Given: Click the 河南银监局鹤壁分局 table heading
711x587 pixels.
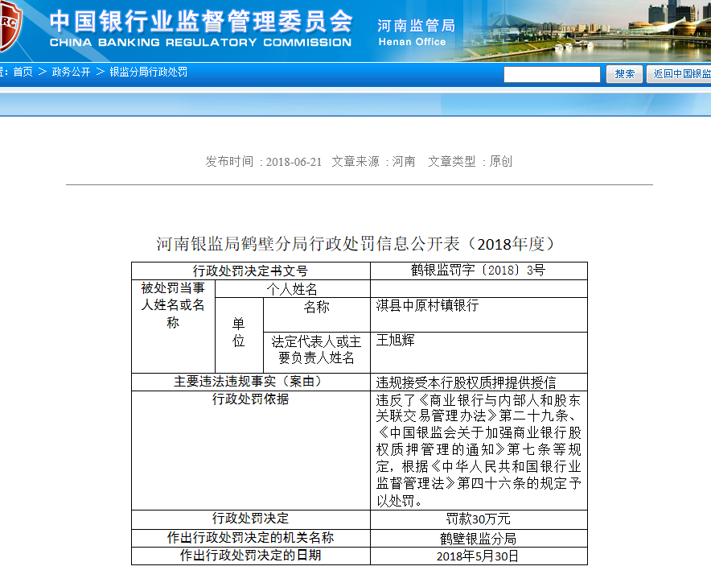Looking at the screenshot, I should [355, 244].
